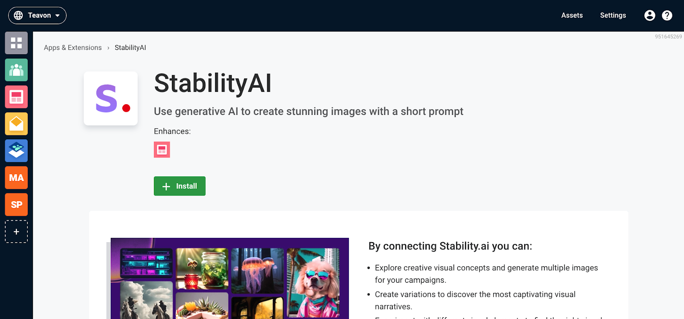Open the Assets menu item
The height and width of the screenshot is (319, 684).
click(x=572, y=15)
